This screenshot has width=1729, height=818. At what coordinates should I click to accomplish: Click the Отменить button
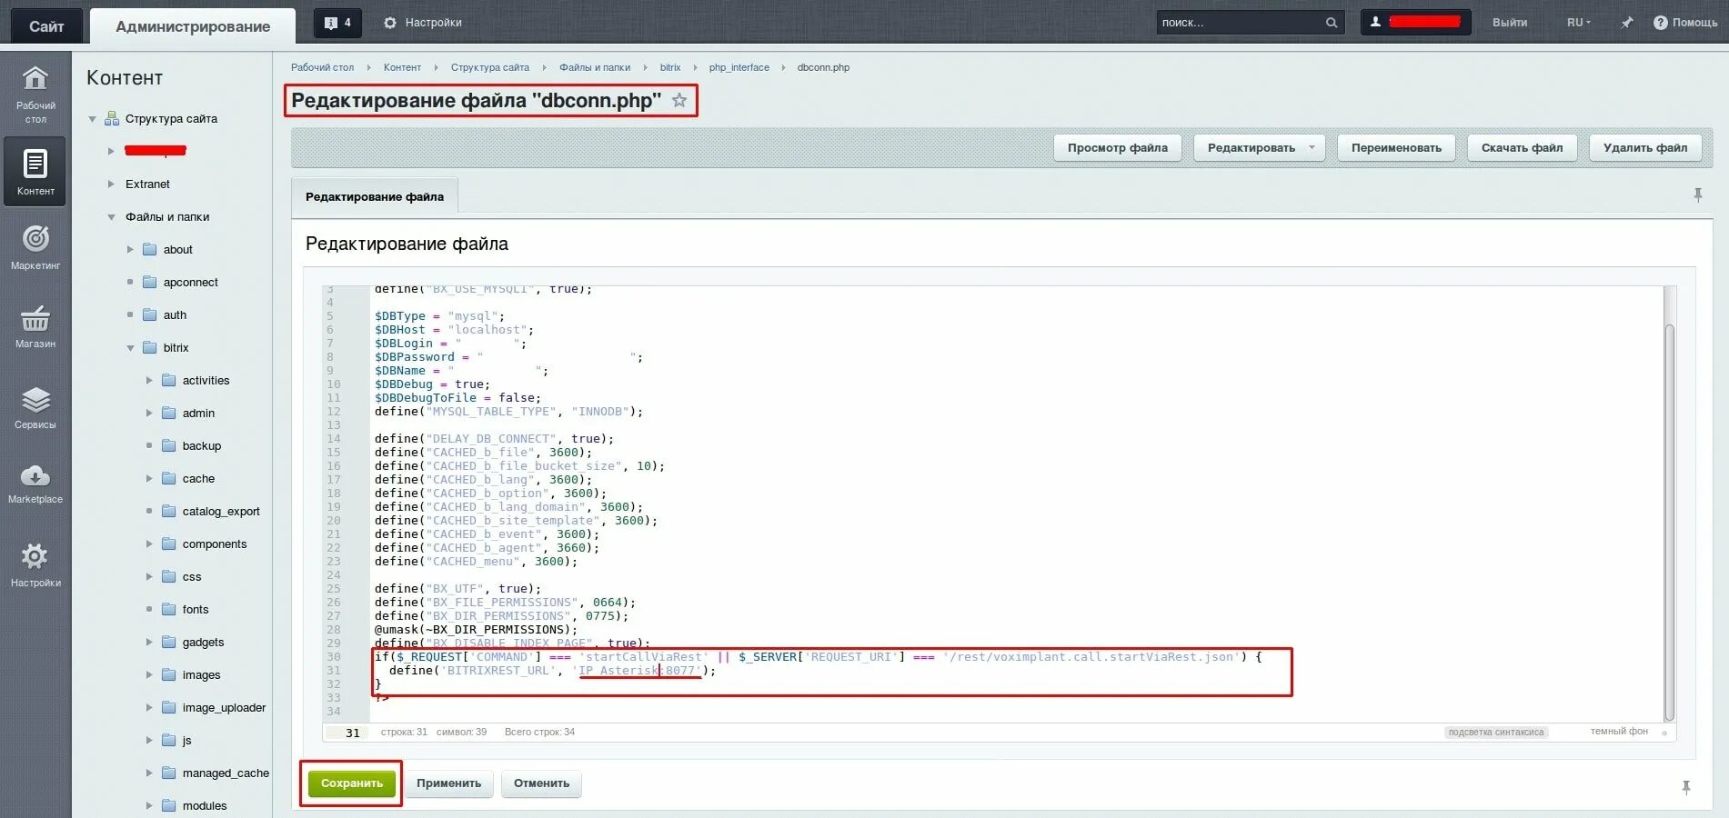[x=541, y=783]
